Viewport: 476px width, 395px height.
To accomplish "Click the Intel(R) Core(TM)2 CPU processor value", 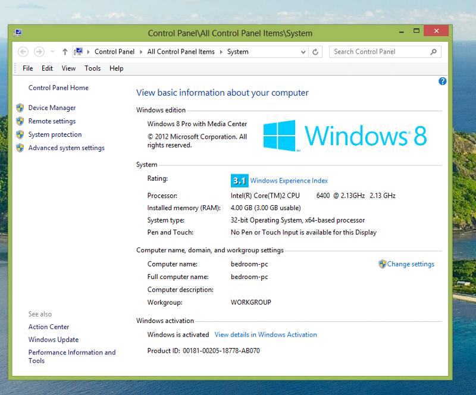I will pyautogui.click(x=313, y=196).
